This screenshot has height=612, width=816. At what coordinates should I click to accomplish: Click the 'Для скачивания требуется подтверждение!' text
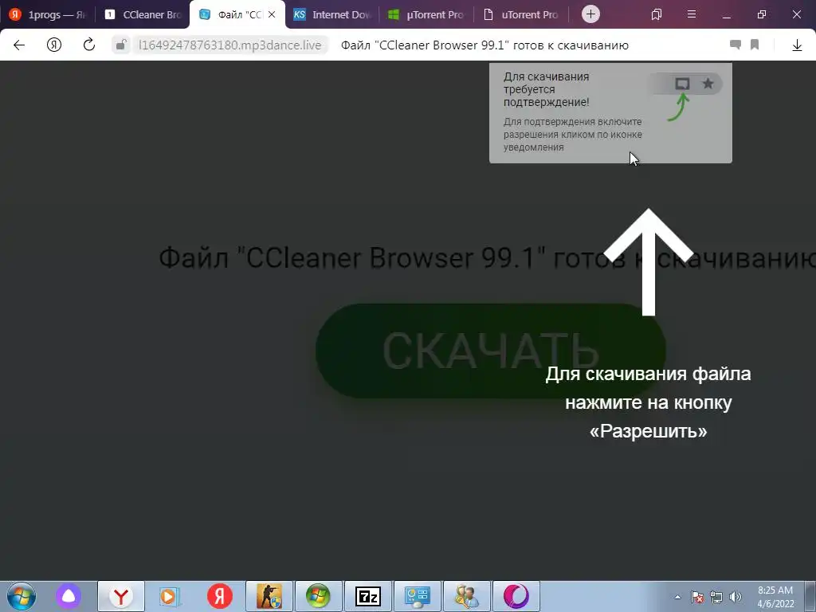point(547,89)
